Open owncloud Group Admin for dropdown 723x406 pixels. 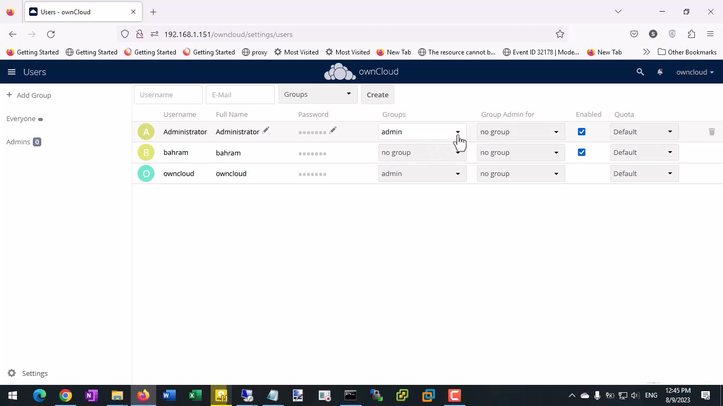(521, 173)
